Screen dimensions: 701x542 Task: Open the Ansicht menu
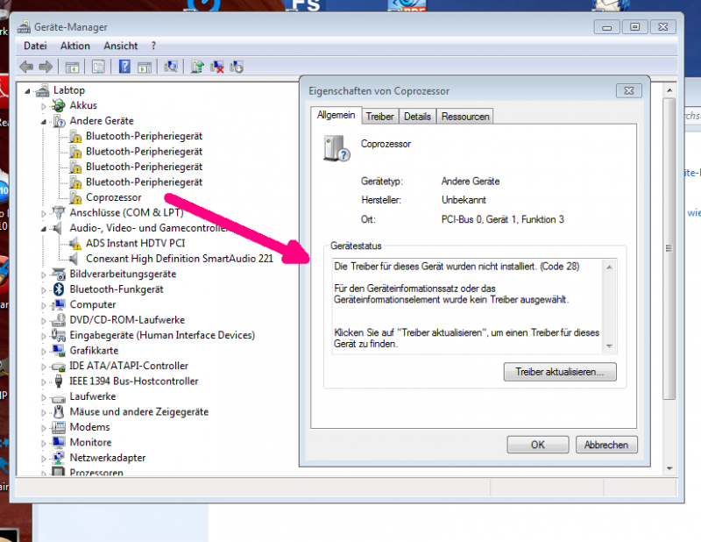[120, 46]
